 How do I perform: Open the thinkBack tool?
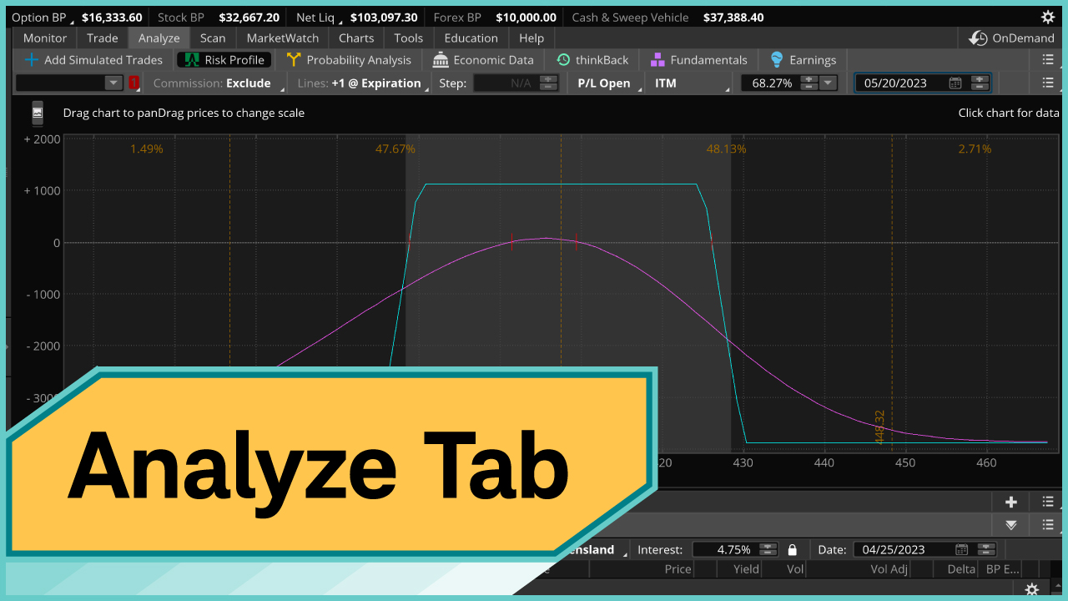click(x=592, y=60)
